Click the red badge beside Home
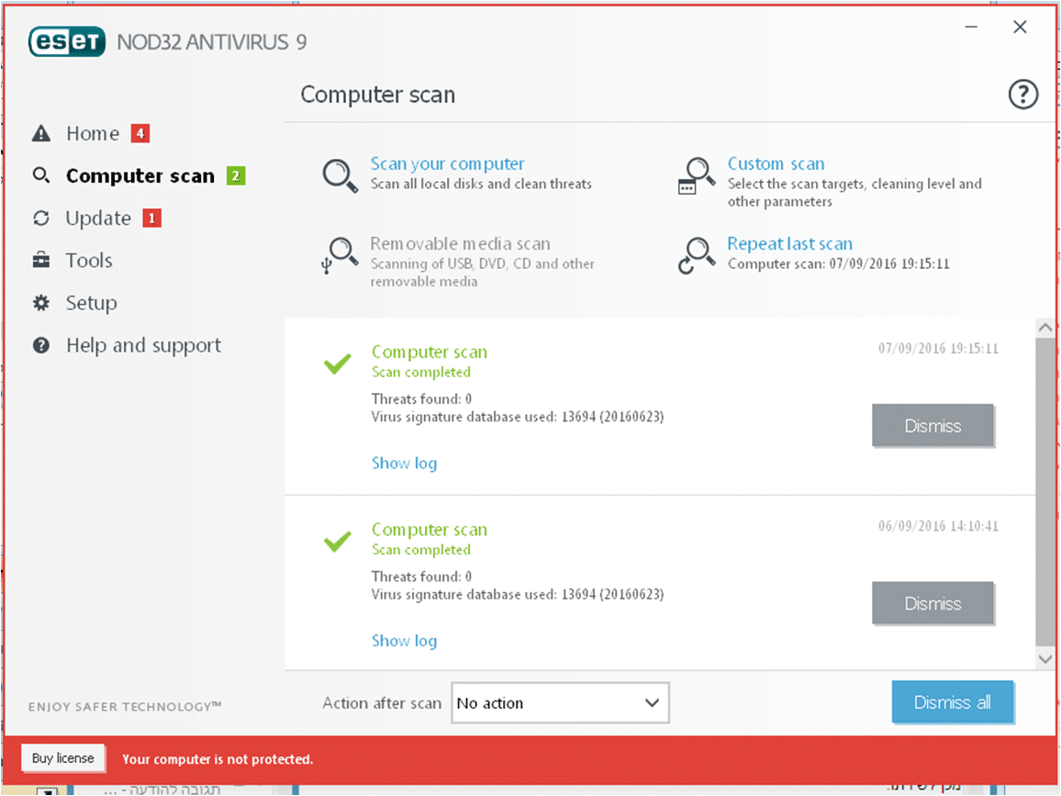Image resolution: width=1061 pixels, height=796 pixels. [140, 133]
